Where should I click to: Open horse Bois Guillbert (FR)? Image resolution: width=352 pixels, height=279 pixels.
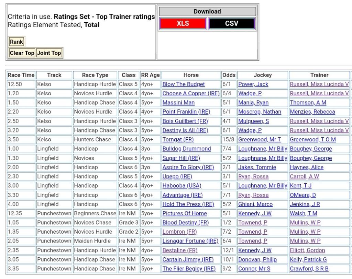(x=185, y=121)
